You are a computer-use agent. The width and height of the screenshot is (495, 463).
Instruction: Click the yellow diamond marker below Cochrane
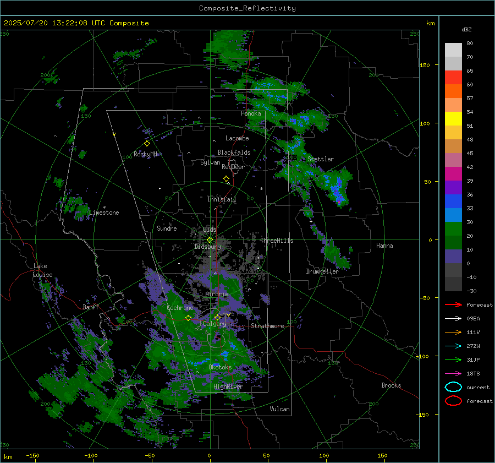(188, 318)
